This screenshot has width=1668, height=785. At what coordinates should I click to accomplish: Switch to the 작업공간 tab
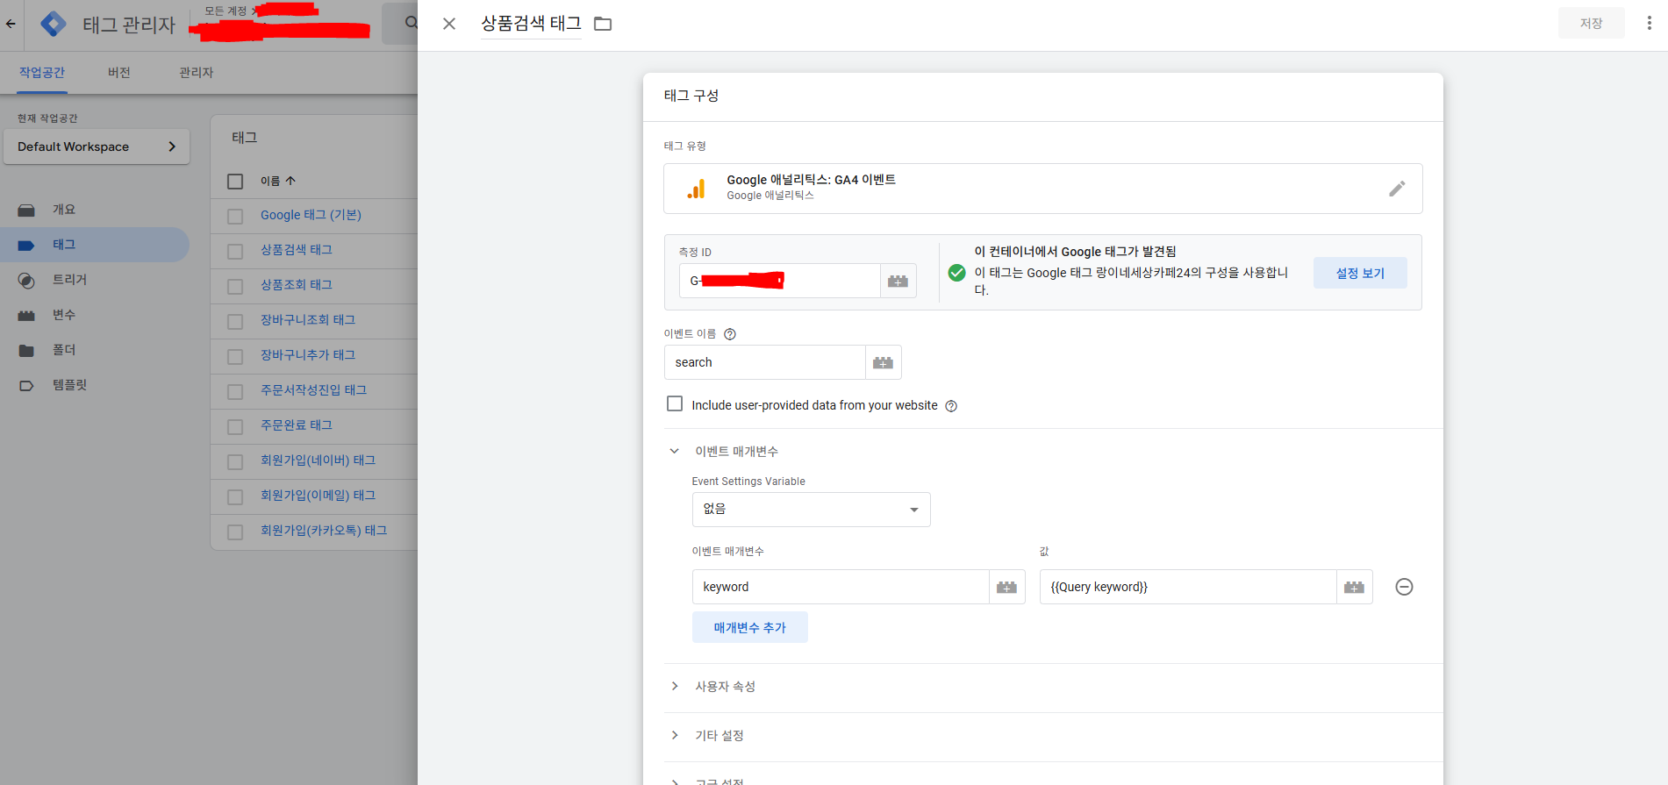(42, 73)
